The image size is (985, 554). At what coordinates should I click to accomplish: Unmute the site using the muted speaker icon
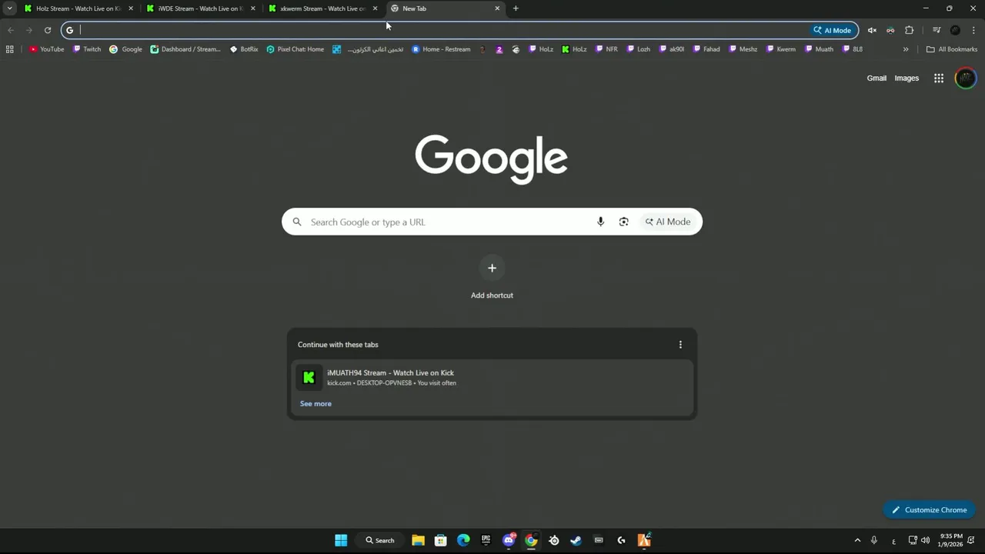pos(872,30)
